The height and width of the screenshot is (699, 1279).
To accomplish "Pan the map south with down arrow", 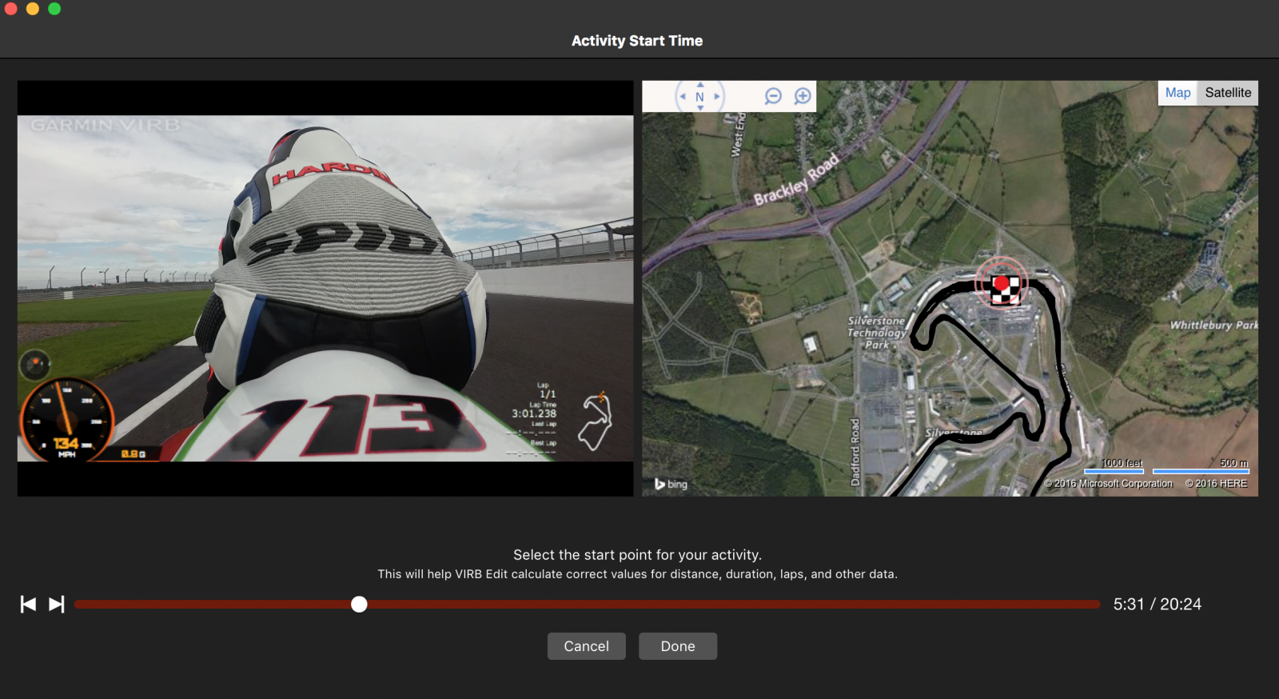I will pyautogui.click(x=700, y=108).
